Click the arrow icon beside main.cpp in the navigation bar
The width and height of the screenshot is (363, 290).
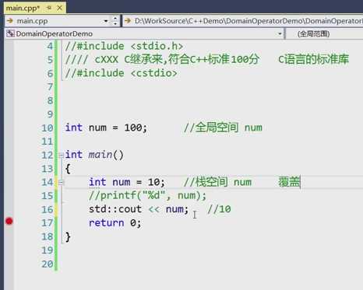pyautogui.click(x=10, y=21)
